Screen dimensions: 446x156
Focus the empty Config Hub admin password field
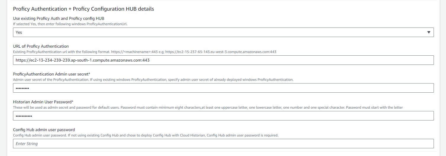point(223,144)
